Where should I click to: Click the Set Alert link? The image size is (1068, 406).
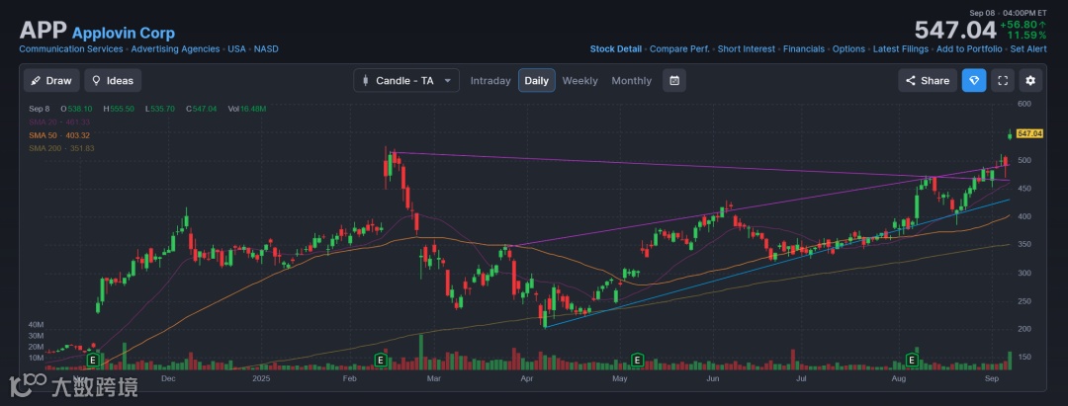[x=1028, y=49]
